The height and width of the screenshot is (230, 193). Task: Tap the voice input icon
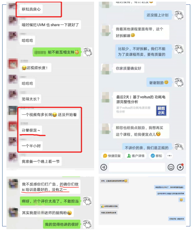[104, 167]
